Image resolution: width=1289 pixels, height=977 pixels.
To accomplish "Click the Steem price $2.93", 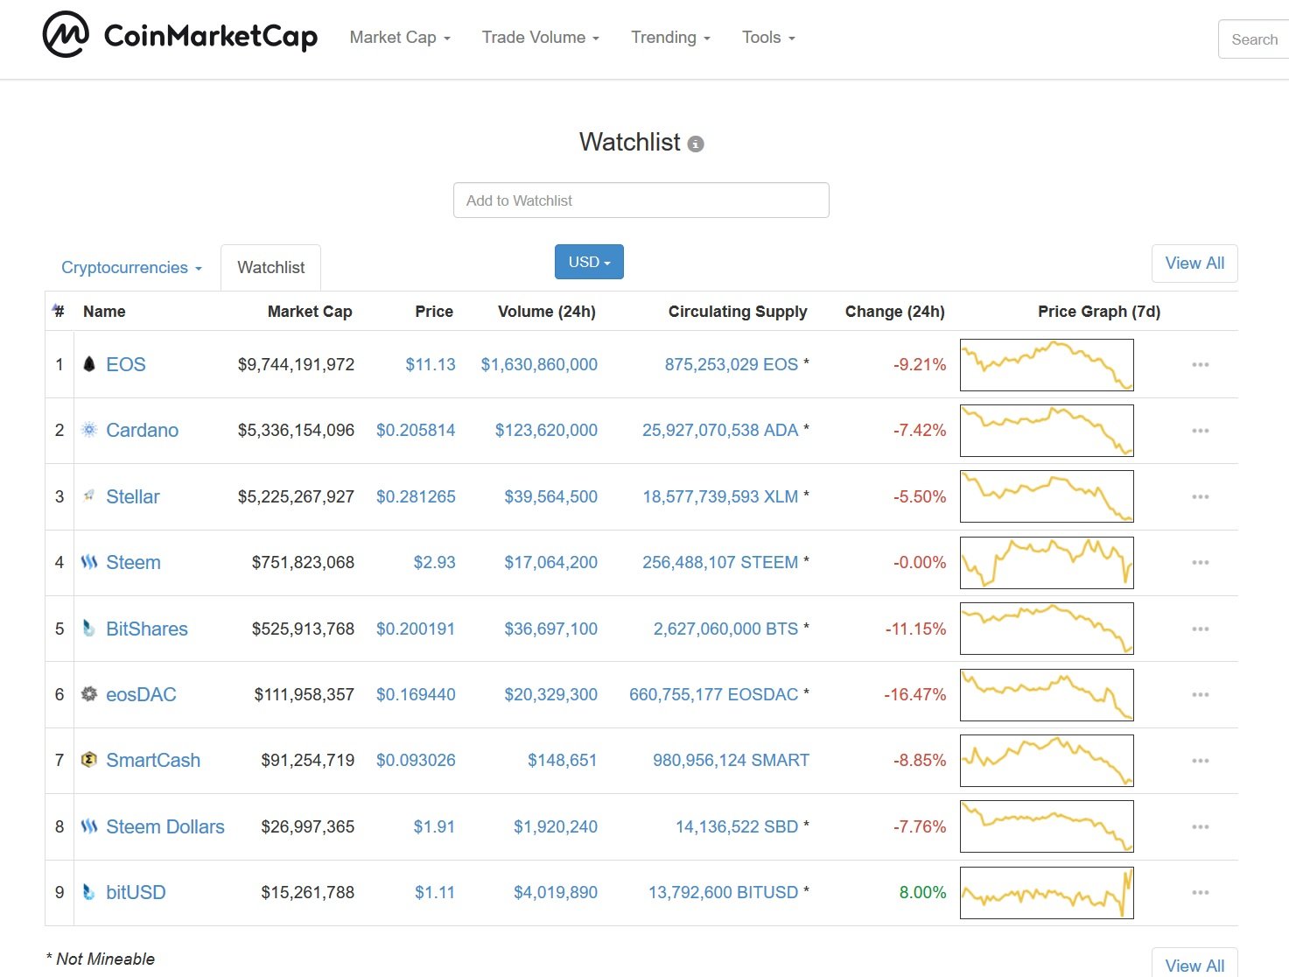I will pyautogui.click(x=435, y=562).
